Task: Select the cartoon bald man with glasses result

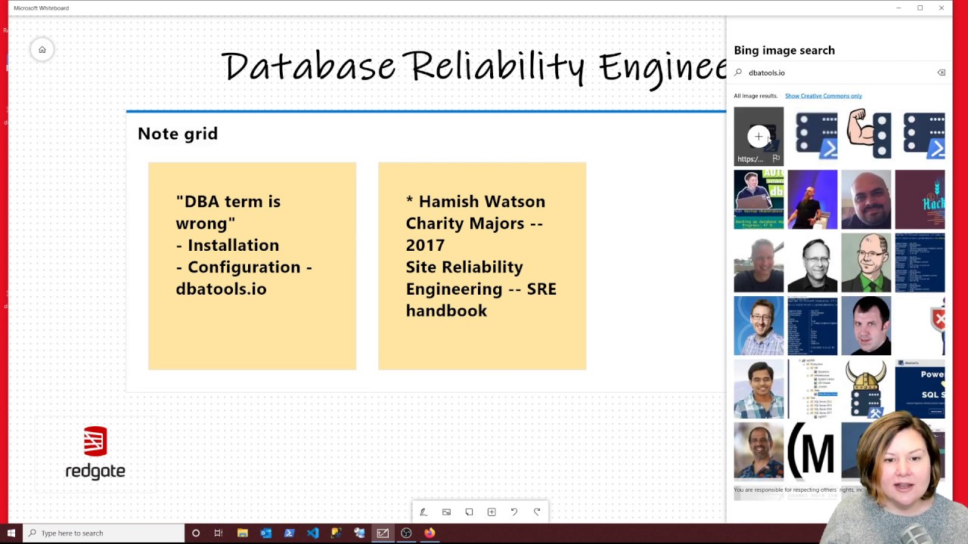Action: tap(866, 262)
